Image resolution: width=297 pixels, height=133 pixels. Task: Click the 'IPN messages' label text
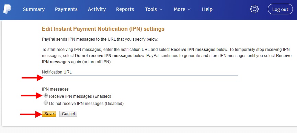click(x=55, y=89)
